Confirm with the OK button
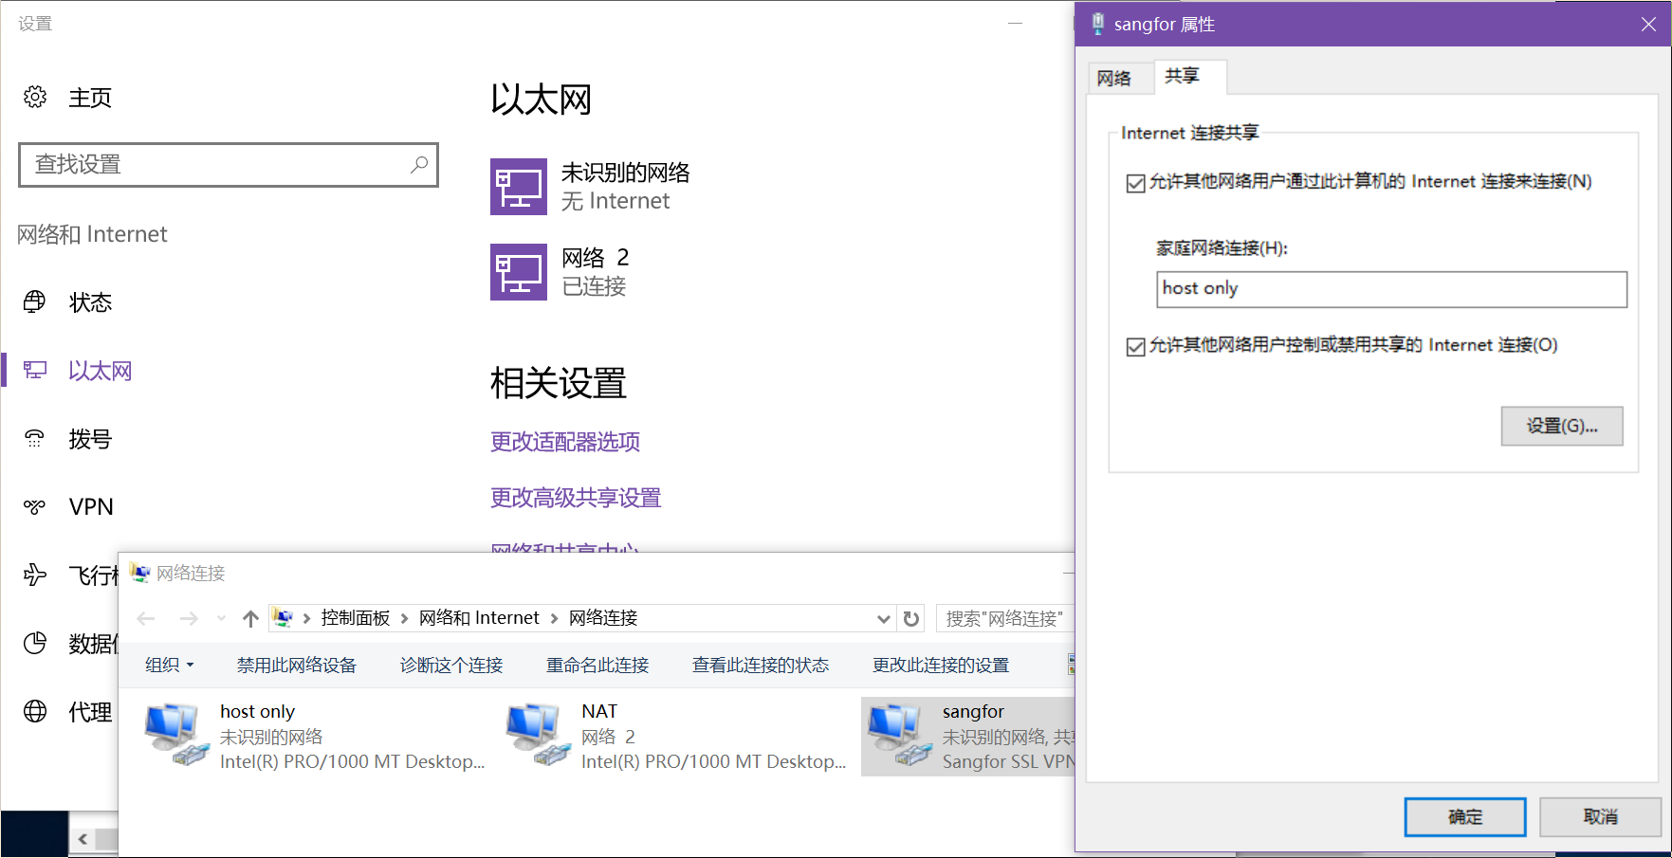 (1465, 816)
